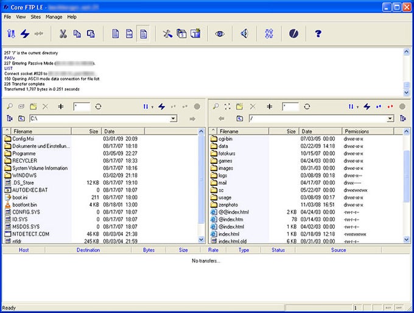
Task: Open the Sites menu
Action: 36,17
